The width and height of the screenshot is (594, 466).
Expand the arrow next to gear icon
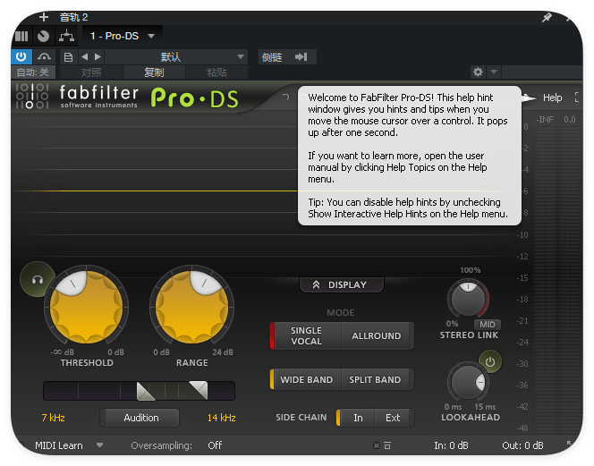point(494,72)
